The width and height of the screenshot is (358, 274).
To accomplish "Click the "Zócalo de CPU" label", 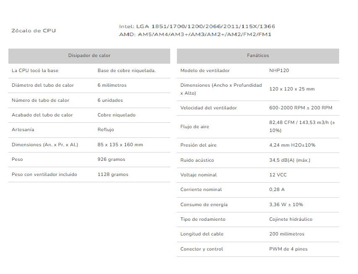I will (34, 31).
